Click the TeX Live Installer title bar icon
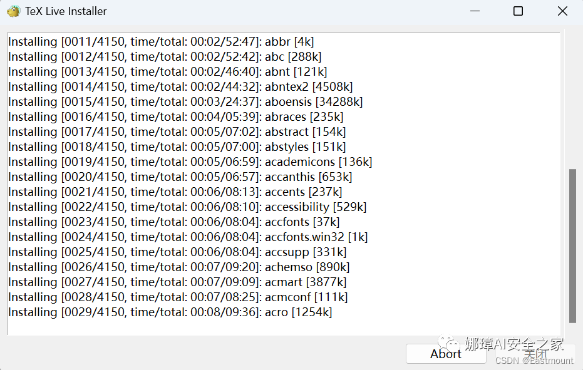Viewport: 583px width, 370px height. click(x=13, y=11)
